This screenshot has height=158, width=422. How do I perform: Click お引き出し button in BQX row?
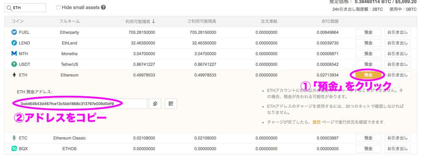pyautogui.click(x=398, y=149)
